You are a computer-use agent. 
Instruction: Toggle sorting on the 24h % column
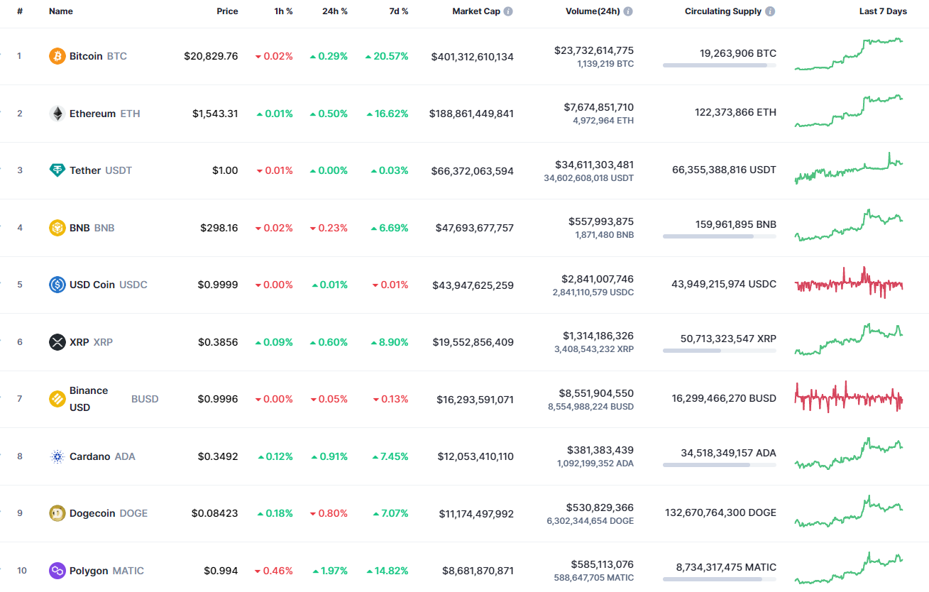335,11
